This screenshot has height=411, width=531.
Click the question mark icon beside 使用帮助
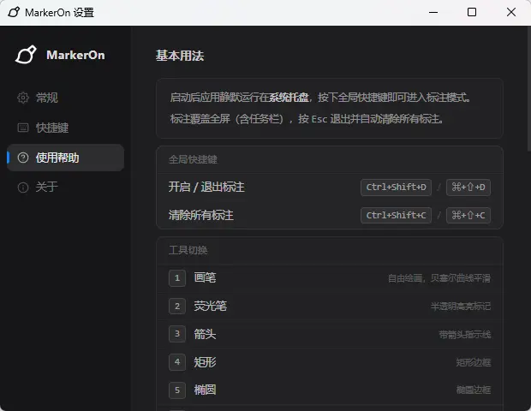pos(23,158)
